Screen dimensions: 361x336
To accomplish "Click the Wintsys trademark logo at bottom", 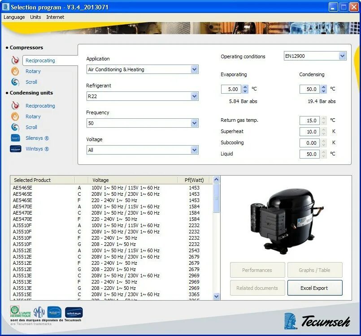I will 74,313.
